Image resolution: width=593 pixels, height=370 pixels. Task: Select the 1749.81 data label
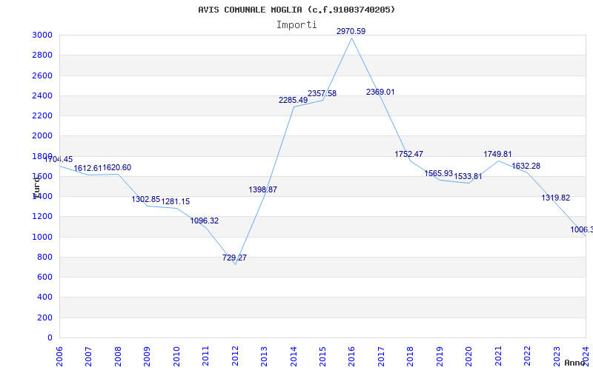coord(497,154)
